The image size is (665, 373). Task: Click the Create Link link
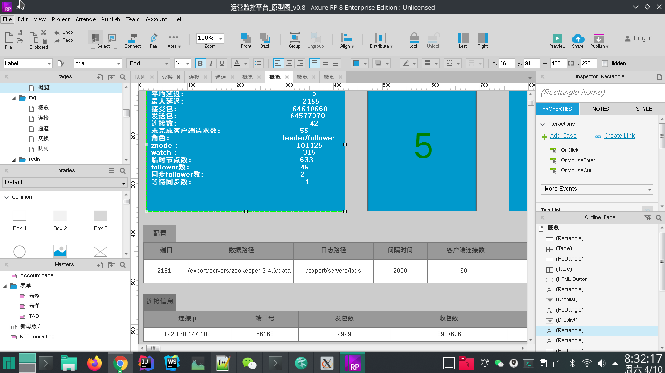pos(619,136)
